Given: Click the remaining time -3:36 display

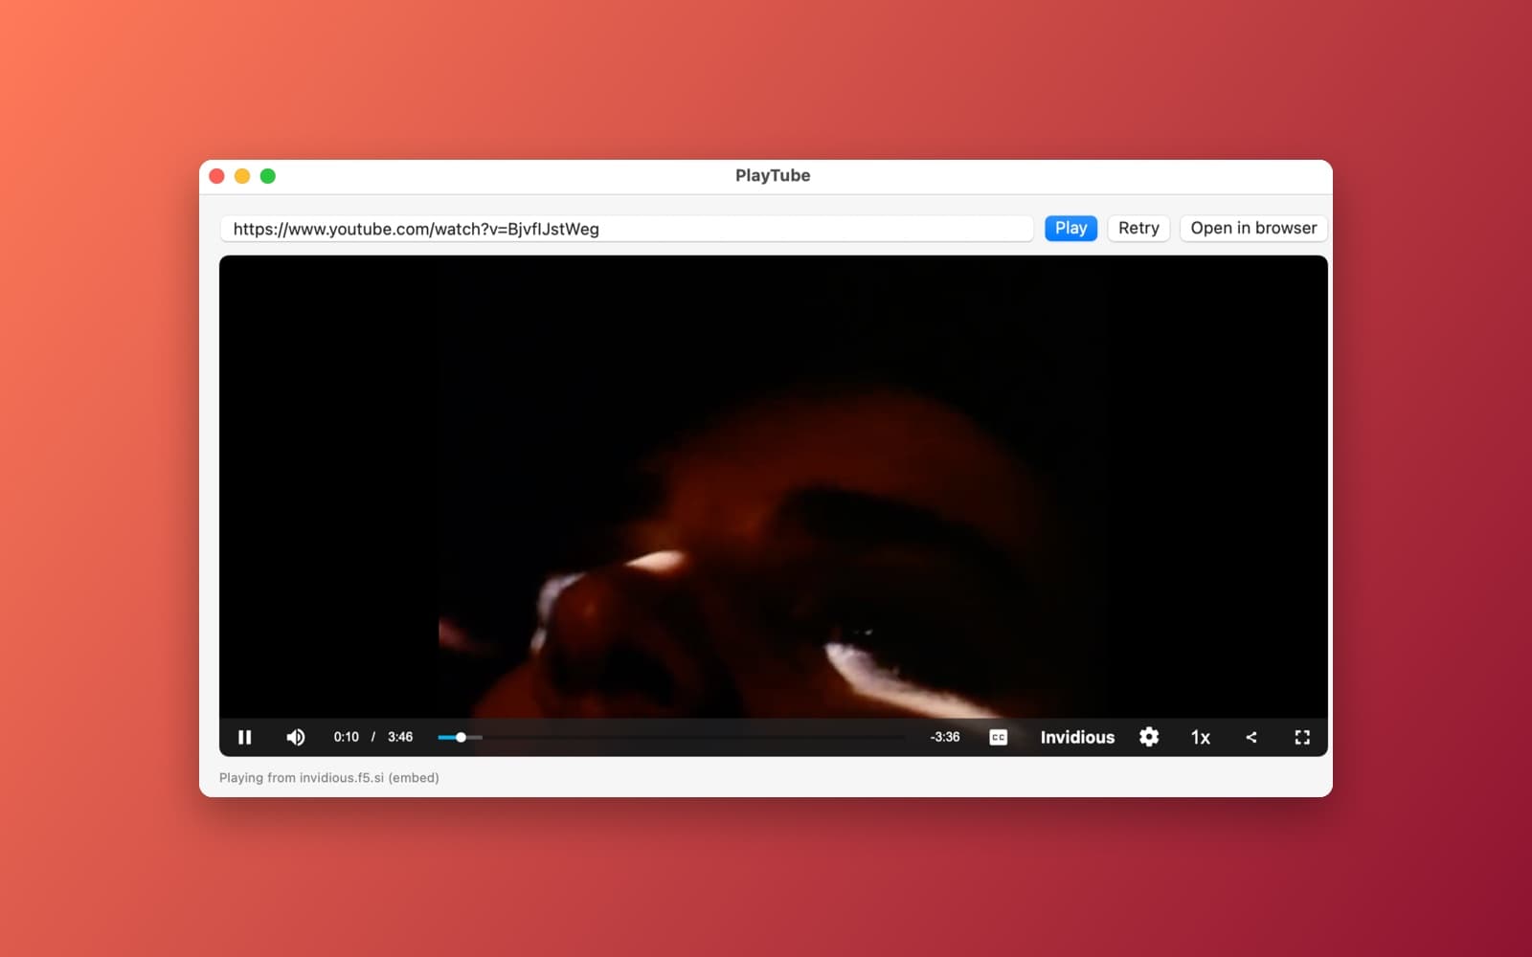Looking at the screenshot, I should pyautogui.click(x=945, y=737).
